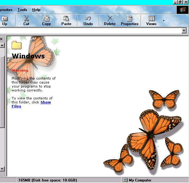Undo the last action

(88, 21)
